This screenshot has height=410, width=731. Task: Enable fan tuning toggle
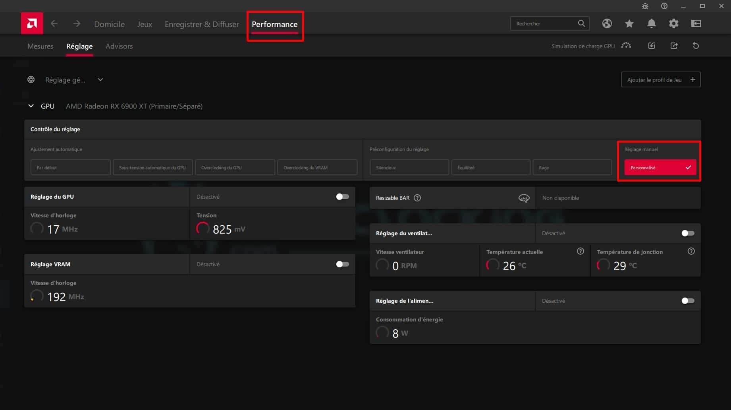(688, 233)
